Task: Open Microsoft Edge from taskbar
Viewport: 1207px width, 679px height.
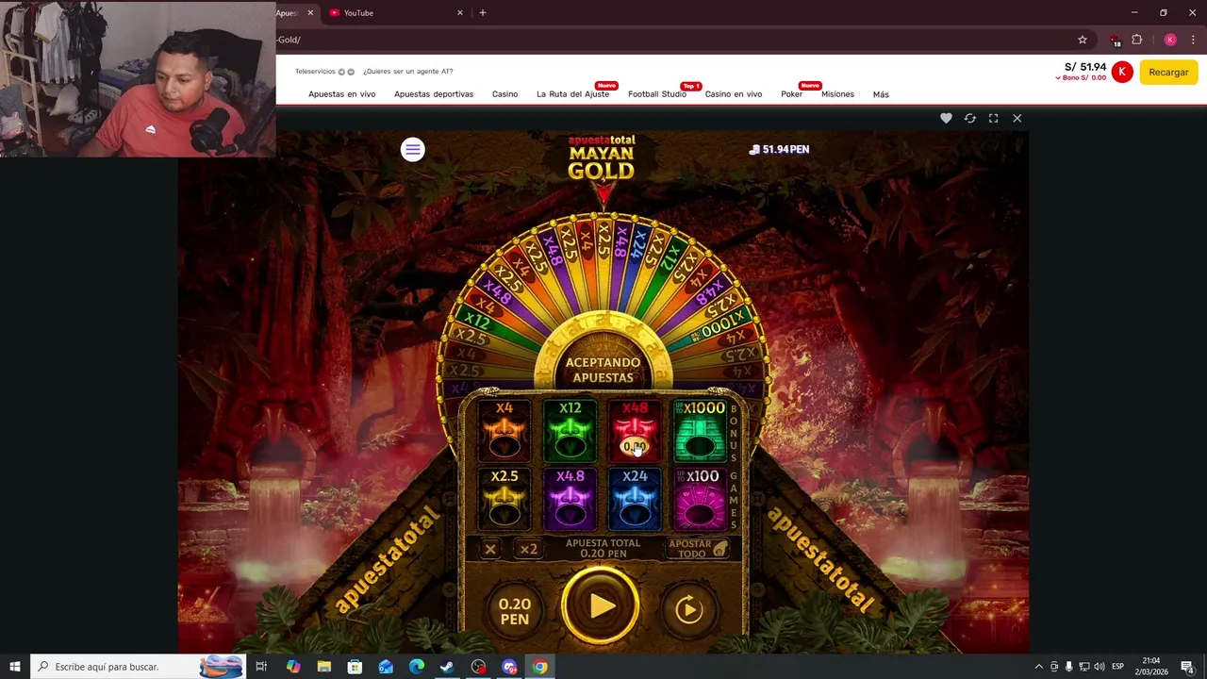Action: pos(417,667)
